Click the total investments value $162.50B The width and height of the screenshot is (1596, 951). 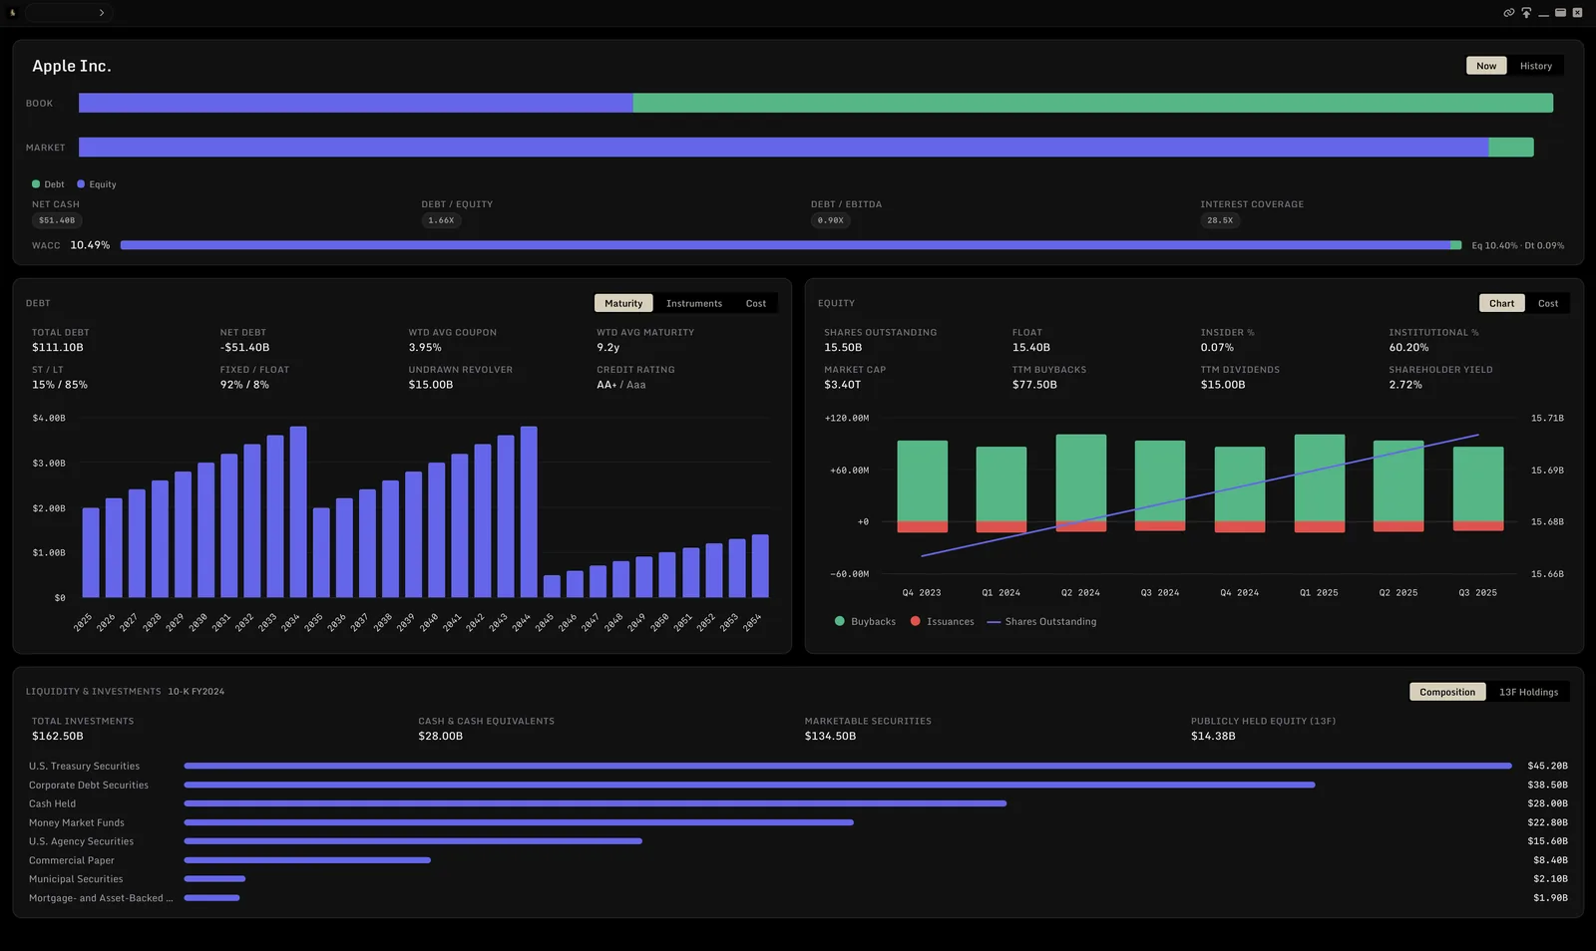pos(58,737)
